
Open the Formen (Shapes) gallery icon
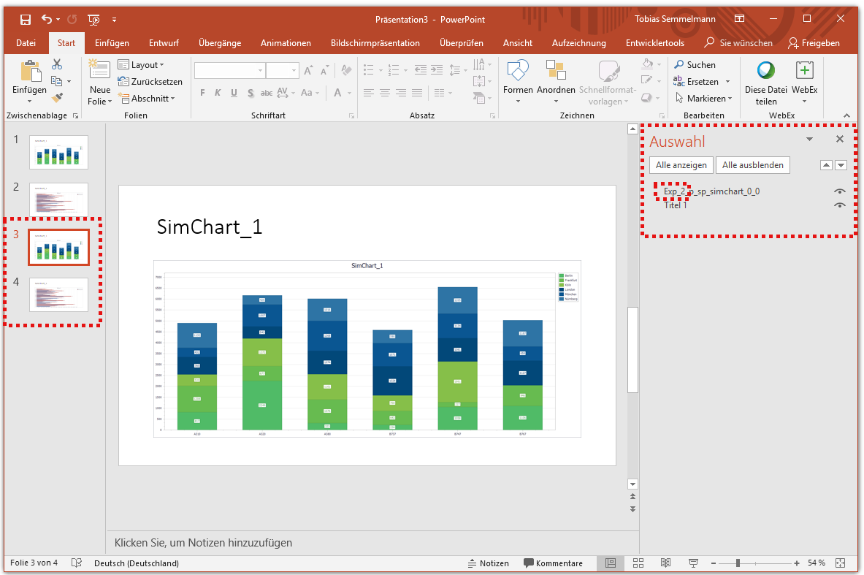tap(518, 73)
